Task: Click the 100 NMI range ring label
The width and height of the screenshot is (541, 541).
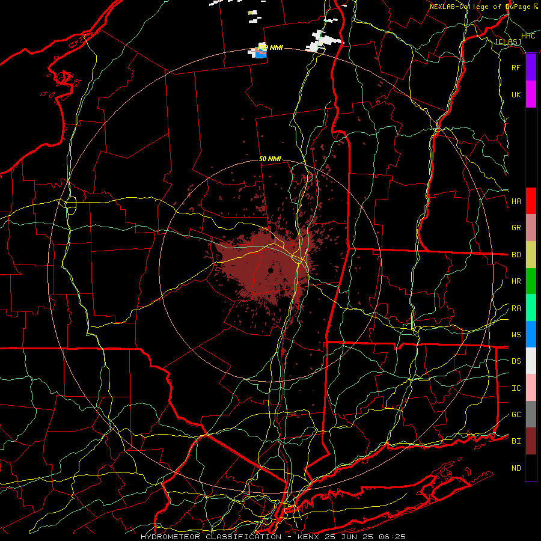Action: pyautogui.click(x=270, y=47)
